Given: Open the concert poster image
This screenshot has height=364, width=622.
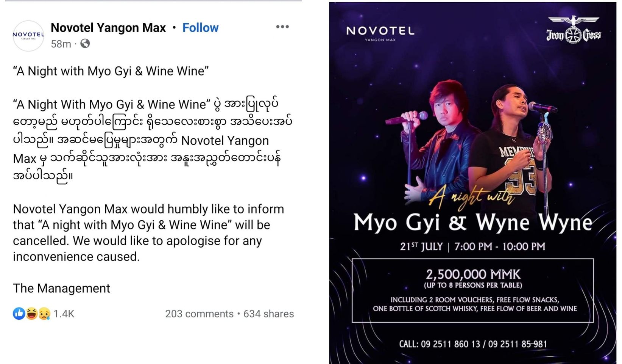Looking at the screenshot, I should point(472,133).
